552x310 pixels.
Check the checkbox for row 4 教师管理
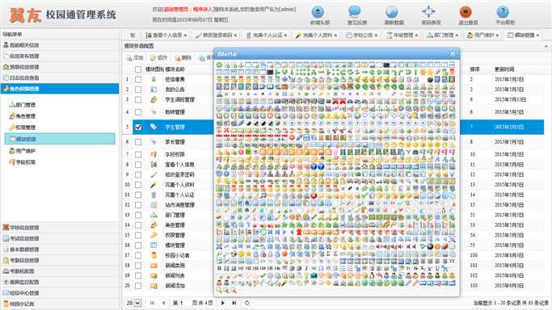(138, 112)
